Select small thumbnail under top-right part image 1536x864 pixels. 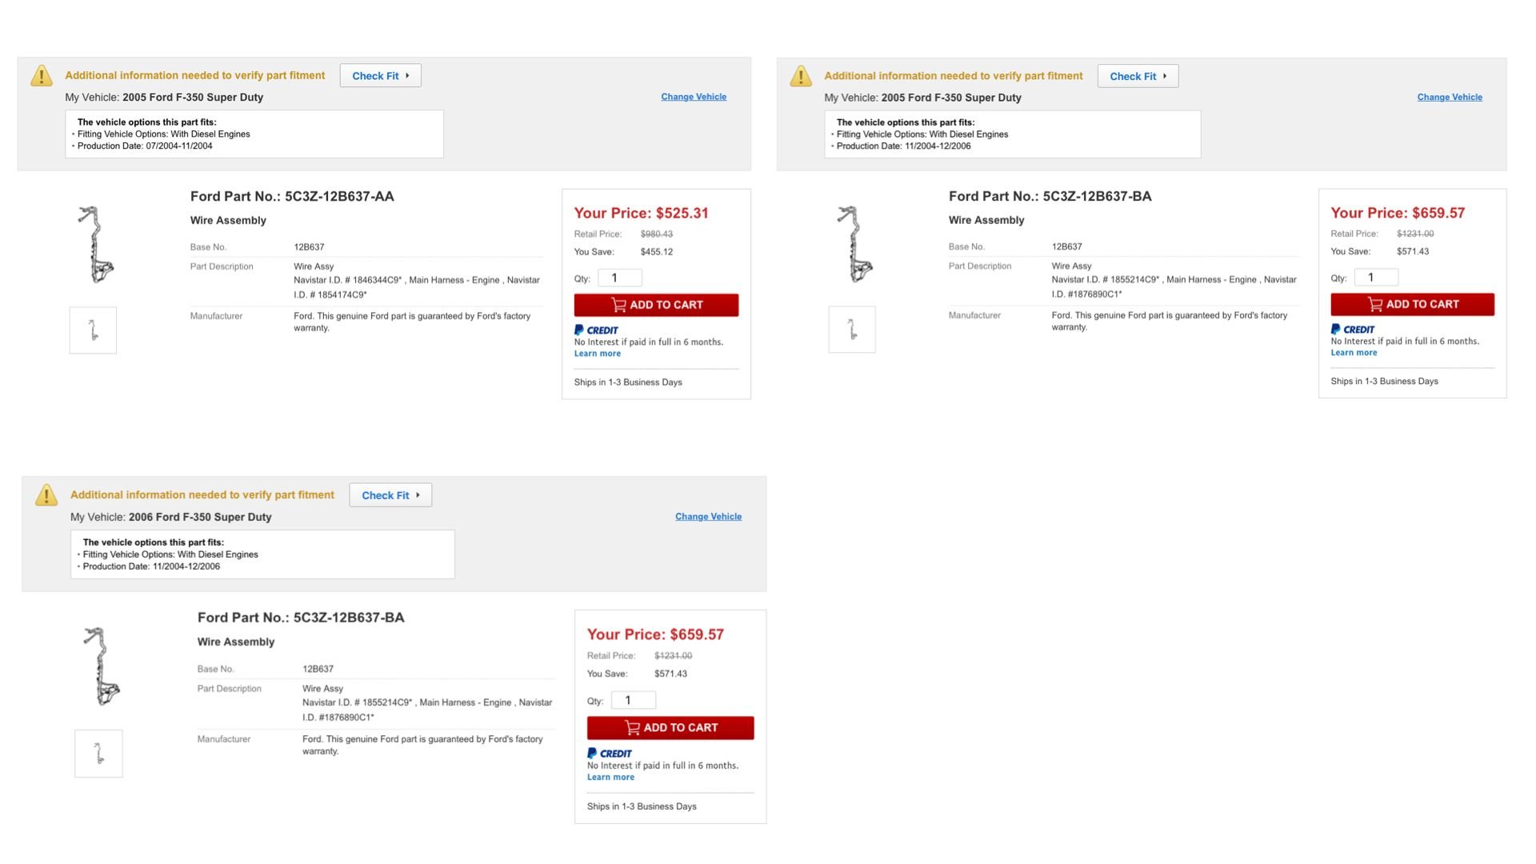[x=852, y=330]
